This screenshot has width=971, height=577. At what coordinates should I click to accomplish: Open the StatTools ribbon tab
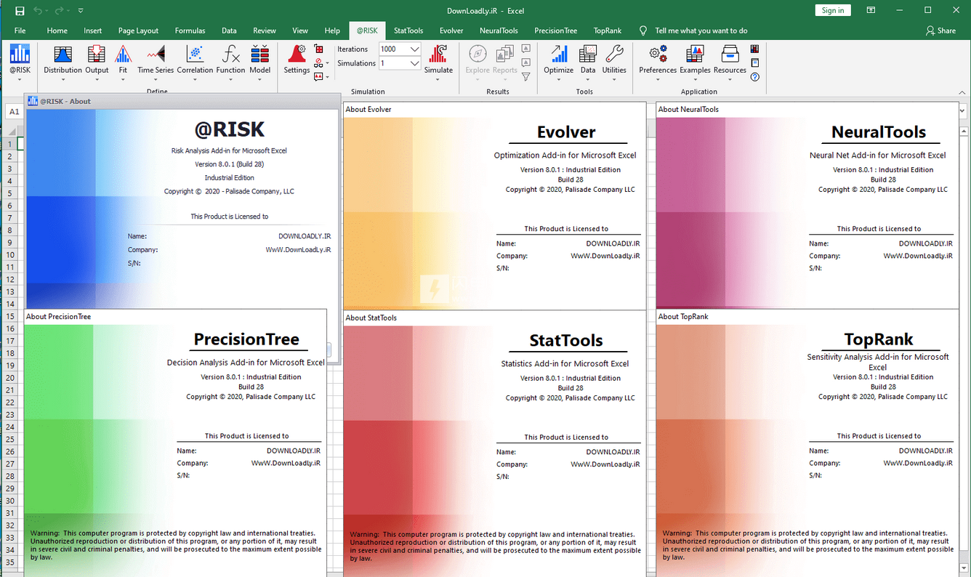[408, 31]
